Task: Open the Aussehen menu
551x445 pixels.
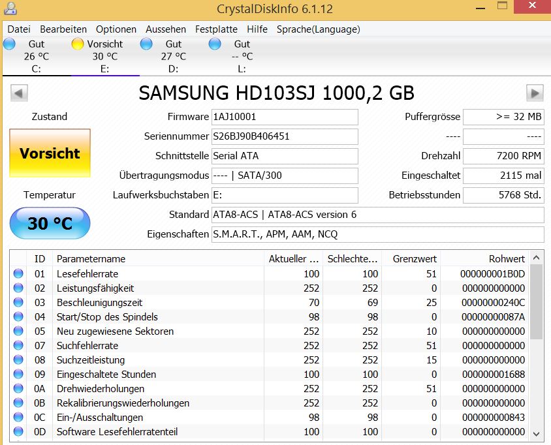Action: tap(166, 29)
